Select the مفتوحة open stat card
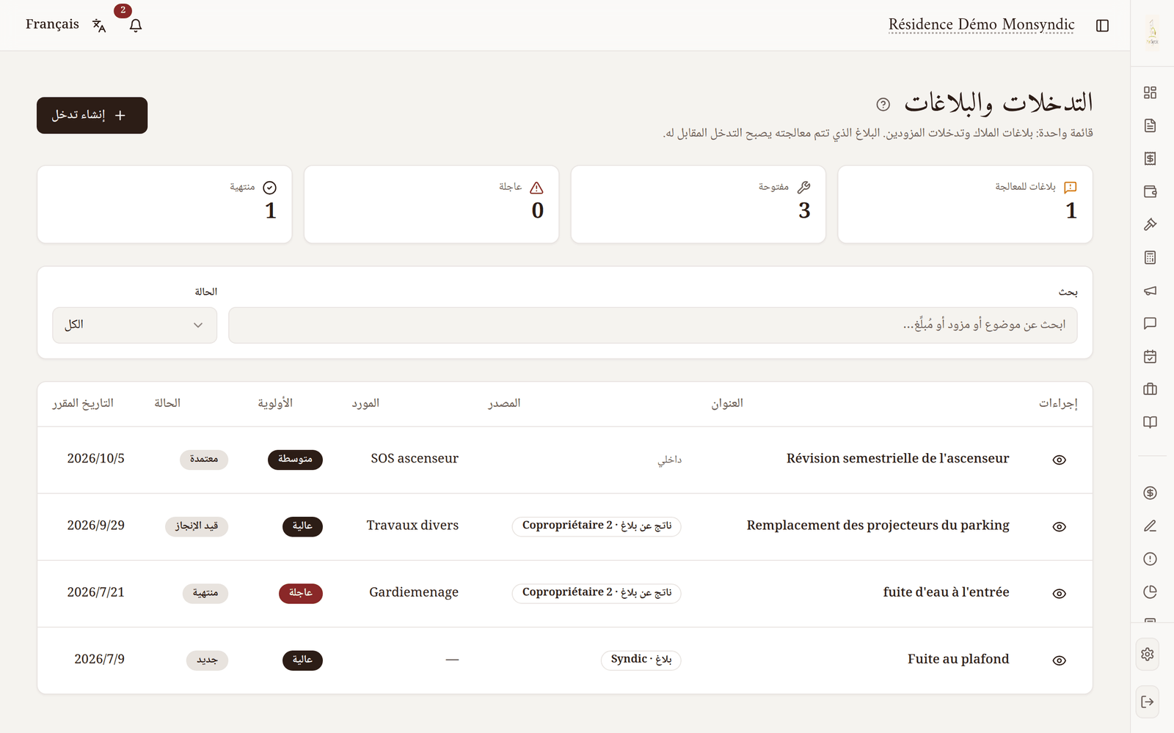This screenshot has width=1174, height=733. (698, 204)
